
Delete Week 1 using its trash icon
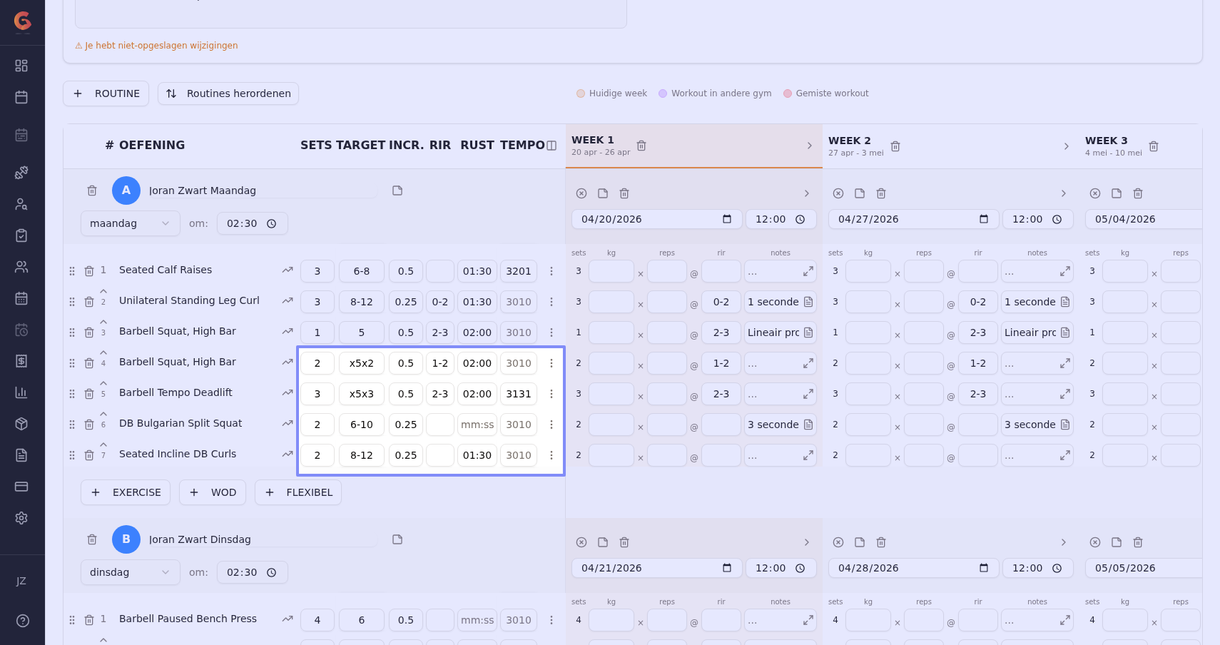(641, 146)
